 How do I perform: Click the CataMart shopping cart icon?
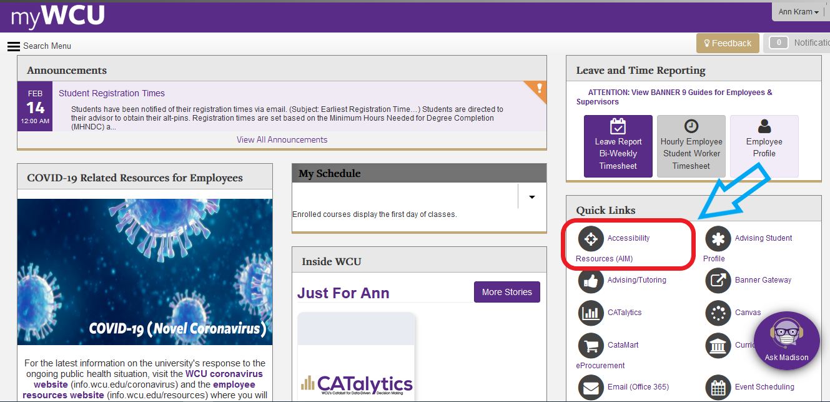[591, 345]
